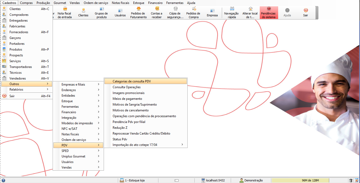The height and width of the screenshot is (183, 360).
Task: Click Alterar local de estoque toolbar icon
Action: (250, 13)
